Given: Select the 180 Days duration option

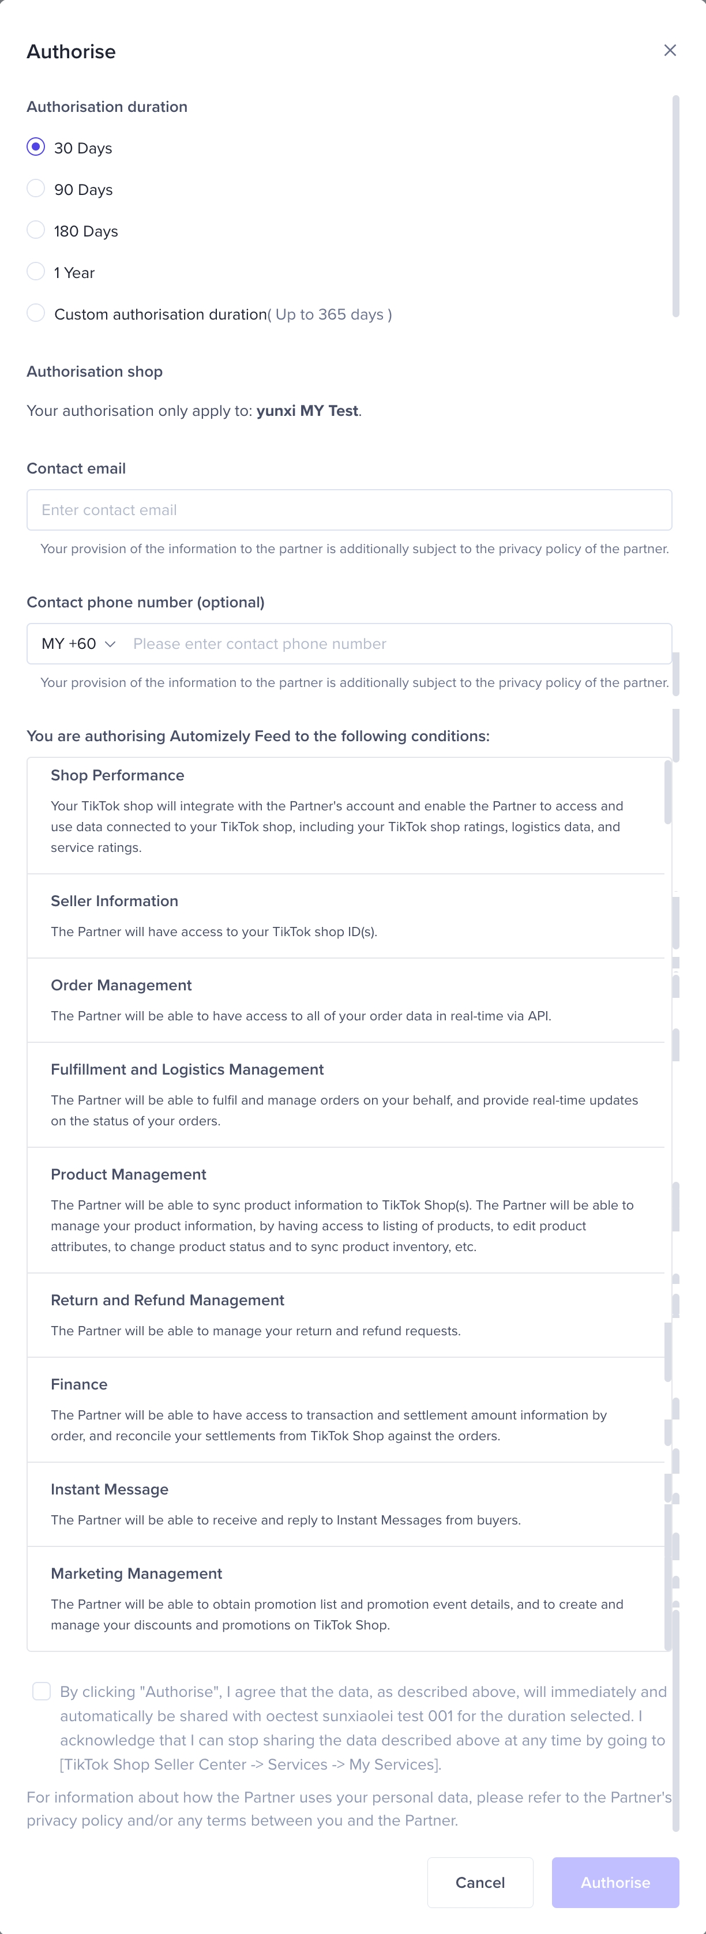Looking at the screenshot, I should coord(36,231).
